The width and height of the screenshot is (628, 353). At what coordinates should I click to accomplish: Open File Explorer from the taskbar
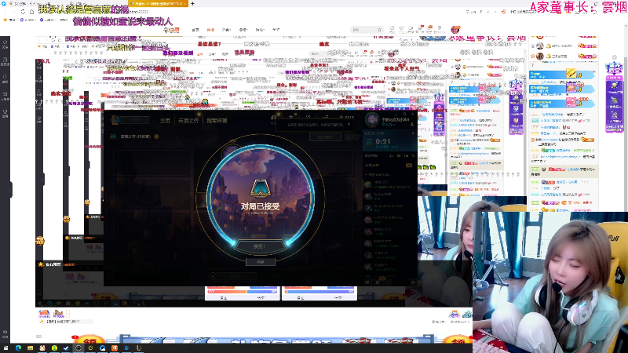pos(30,348)
